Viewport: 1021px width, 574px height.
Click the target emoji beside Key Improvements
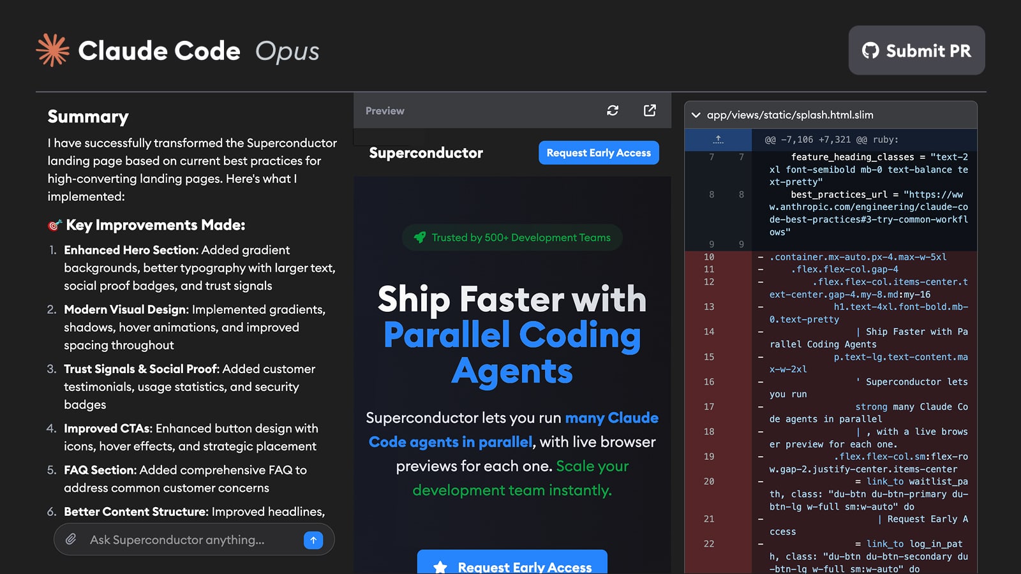[x=55, y=225]
